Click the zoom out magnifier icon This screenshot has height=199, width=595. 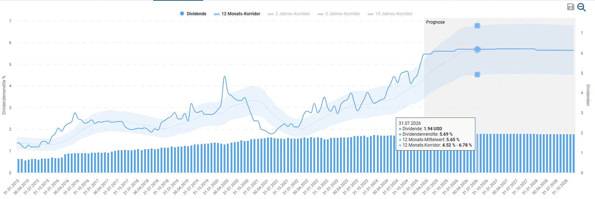pyautogui.click(x=582, y=7)
